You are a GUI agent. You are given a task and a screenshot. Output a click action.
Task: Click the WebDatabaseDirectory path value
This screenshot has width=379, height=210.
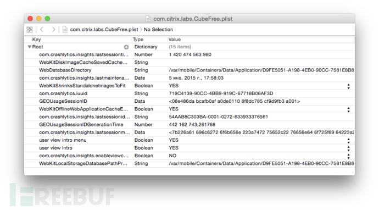pyautogui.click(x=261, y=70)
